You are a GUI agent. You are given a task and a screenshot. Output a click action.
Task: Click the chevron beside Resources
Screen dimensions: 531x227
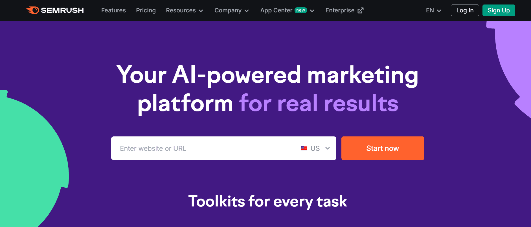(201, 11)
